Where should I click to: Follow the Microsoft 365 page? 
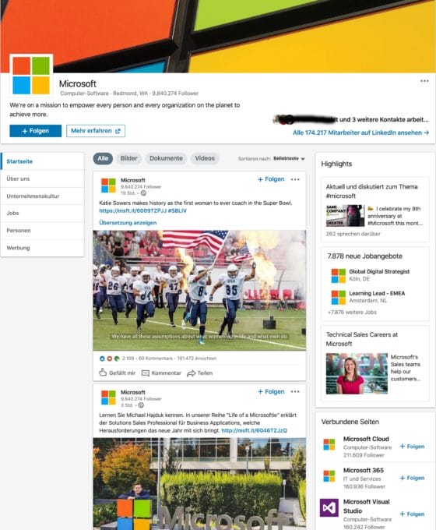pos(412,478)
